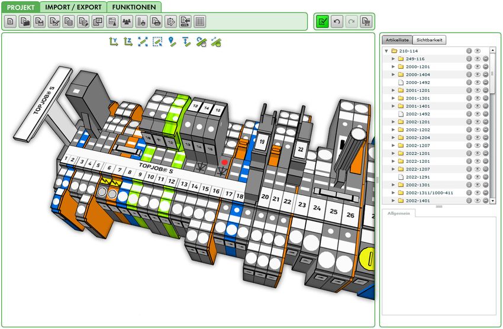Expand the 2000-1201 tree folder

point(394,67)
